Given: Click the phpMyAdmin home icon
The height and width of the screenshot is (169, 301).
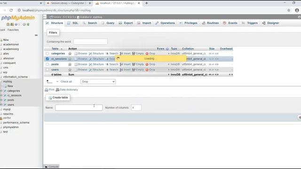Looking at the screenshot, I should coord(8,24).
